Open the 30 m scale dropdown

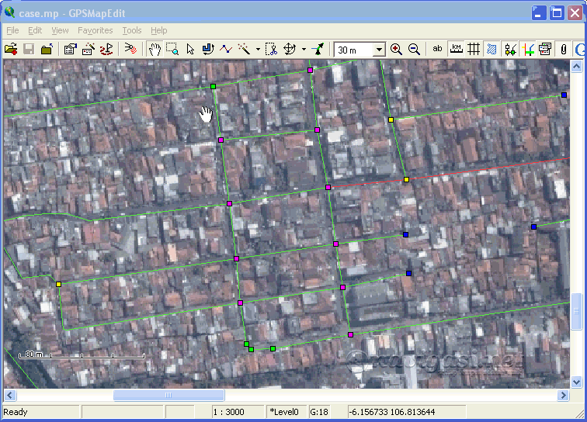click(x=379, y=50)
